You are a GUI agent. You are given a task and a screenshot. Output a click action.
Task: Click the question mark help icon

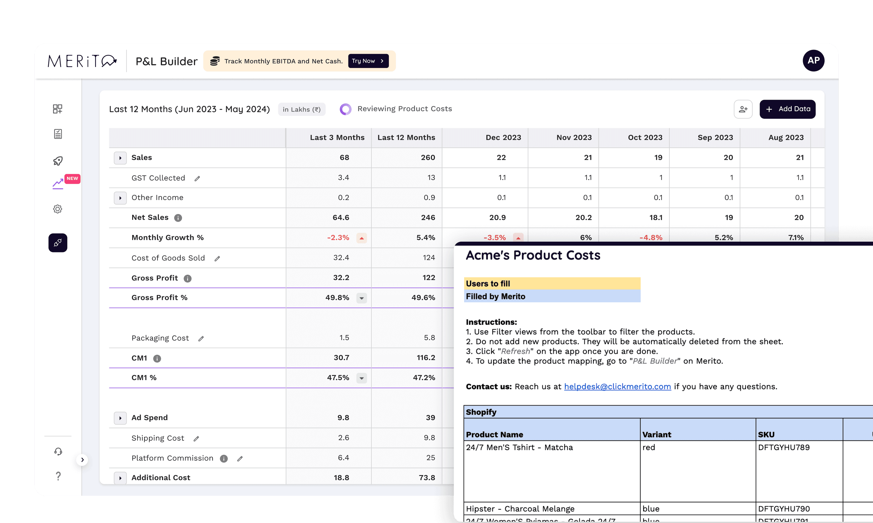[x=58, y=476]
